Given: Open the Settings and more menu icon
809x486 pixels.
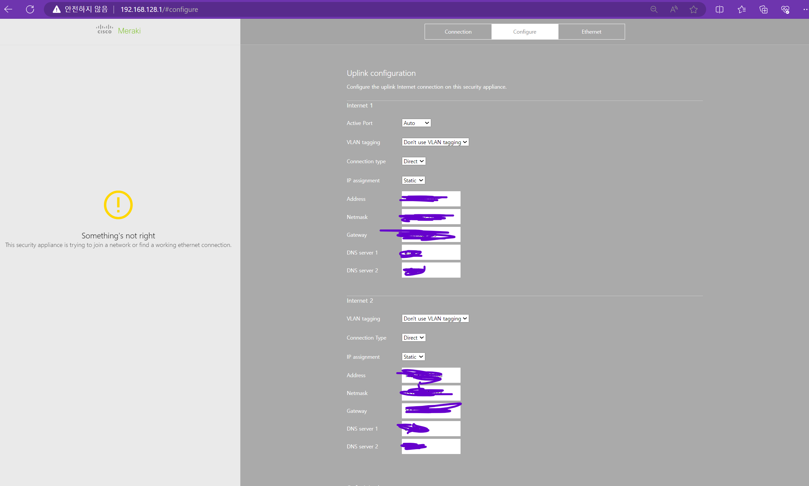Looking at the screenshot, I should click(804, 9).
